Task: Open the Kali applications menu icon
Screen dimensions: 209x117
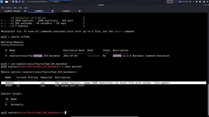Action: point(2,2)
